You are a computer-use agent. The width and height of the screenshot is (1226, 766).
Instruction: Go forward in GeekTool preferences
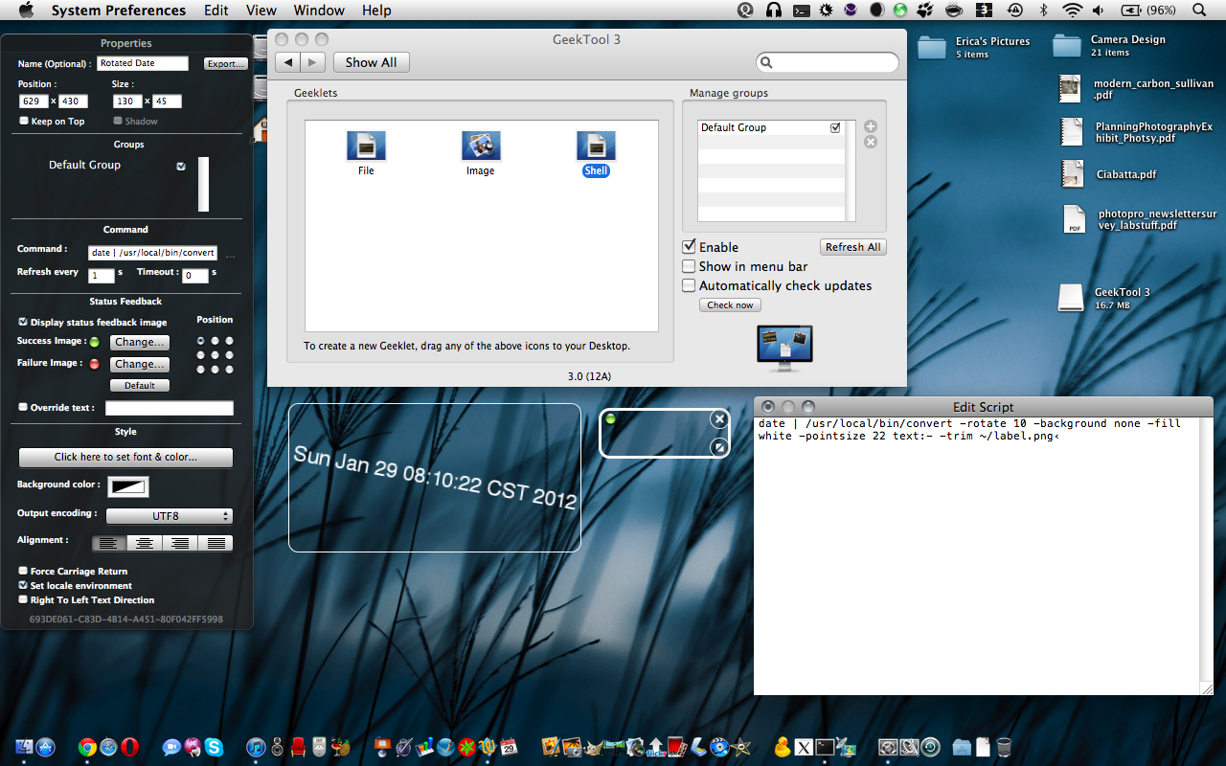pos(313,62)
